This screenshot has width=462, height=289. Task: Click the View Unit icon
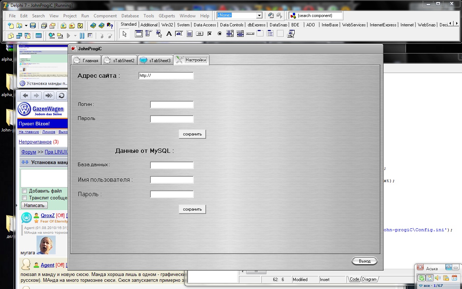coord(11,35)
